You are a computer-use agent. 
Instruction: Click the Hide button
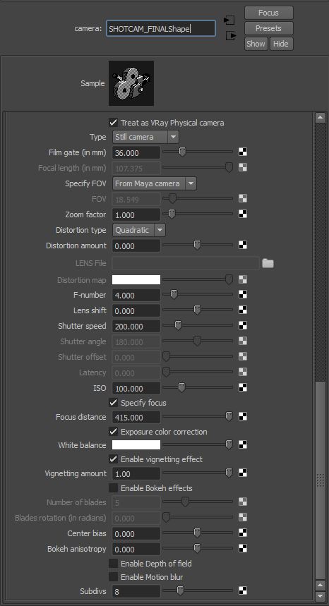(281, 44)
